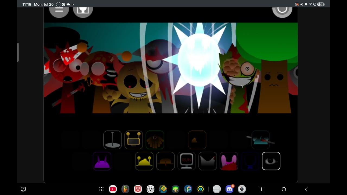The height and width of the screenshot is (195, 347).
Task: Open Discord from the taskbar
Action: [x=229, y=189]
